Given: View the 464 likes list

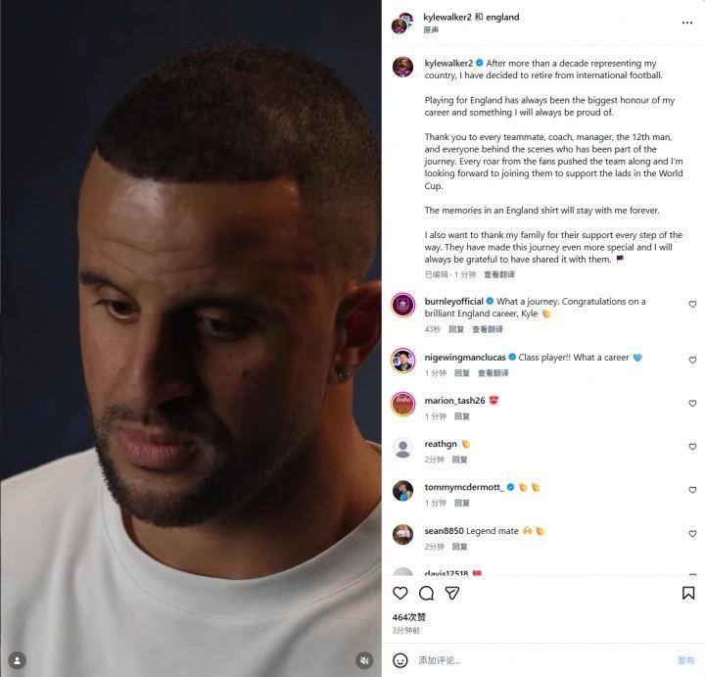Looking at the screenshot, I should point(409,617).
